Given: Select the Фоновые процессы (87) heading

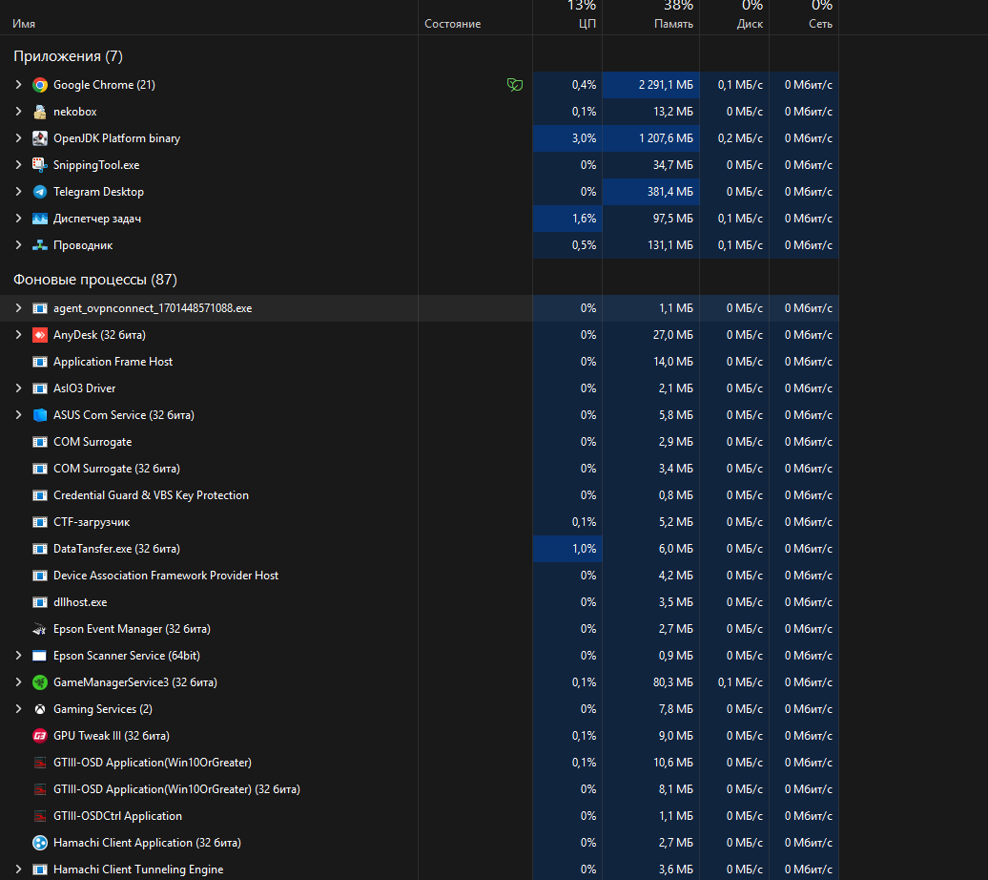Looking at the screenshot, I should coord(95,280).
